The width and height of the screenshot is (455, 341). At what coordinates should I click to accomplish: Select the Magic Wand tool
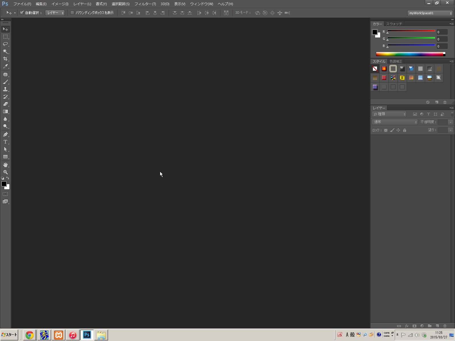pos(5,51)
